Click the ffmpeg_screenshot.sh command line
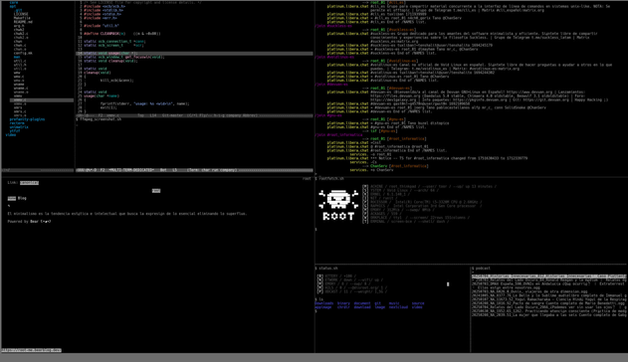 tap(99, 119)
